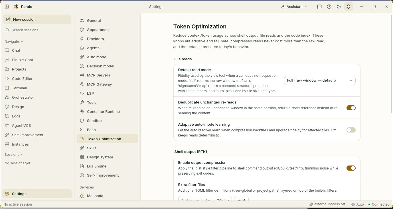The height and width of the screenshot is (209, 393).
Task: Select General settings category
Action: coord(107,20)
